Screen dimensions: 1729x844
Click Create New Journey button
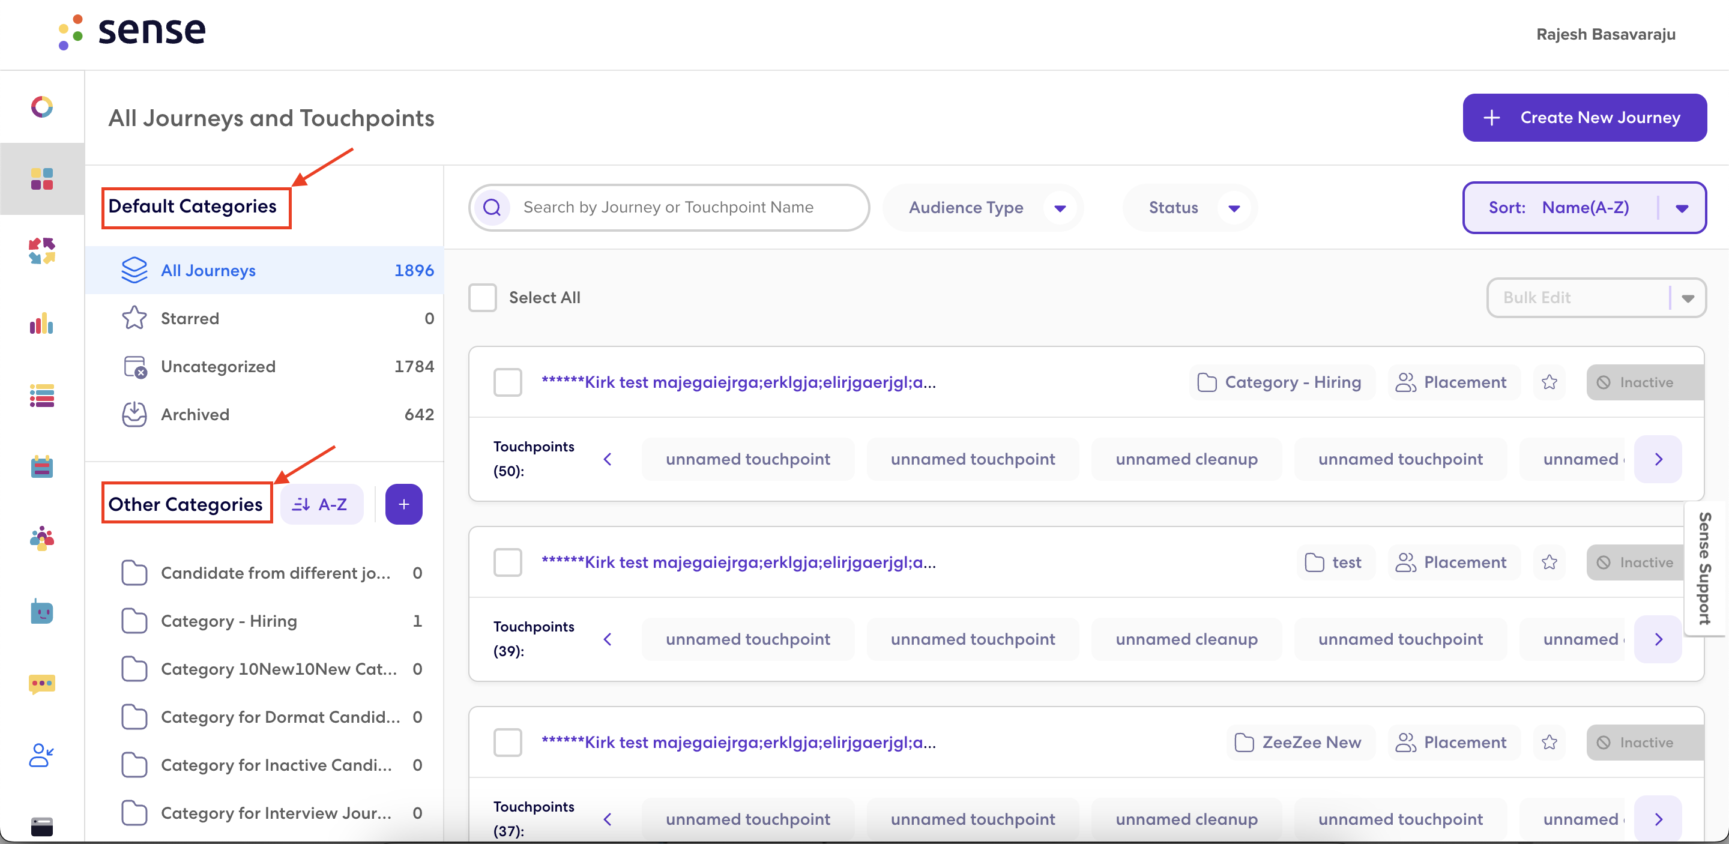coord(1584,118)
